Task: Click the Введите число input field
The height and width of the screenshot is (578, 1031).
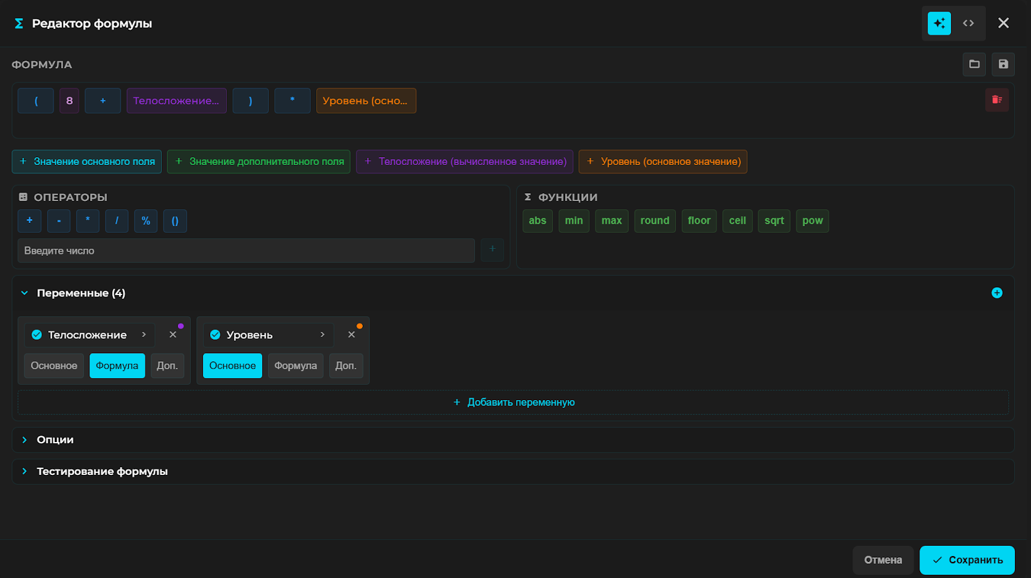Action: click(x=246, y=251)
